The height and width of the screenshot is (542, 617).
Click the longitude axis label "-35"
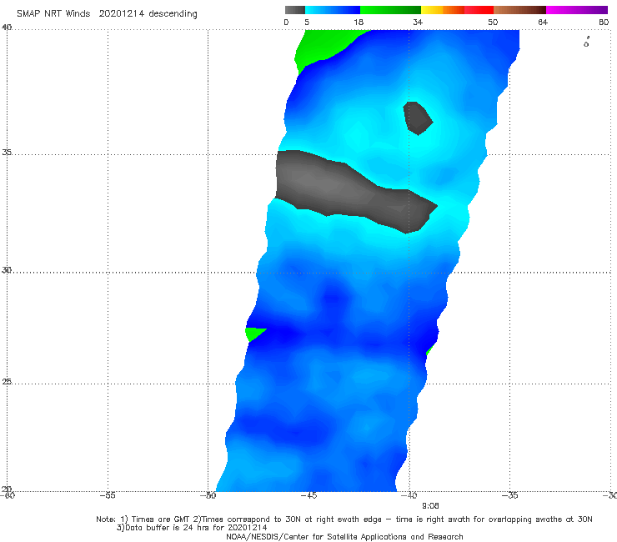coord(510,495)
